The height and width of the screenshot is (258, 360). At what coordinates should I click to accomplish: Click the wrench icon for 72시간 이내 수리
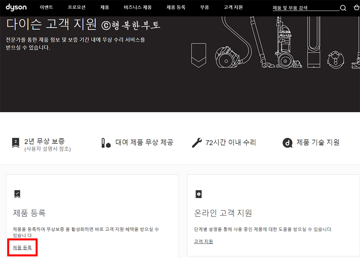197,142
